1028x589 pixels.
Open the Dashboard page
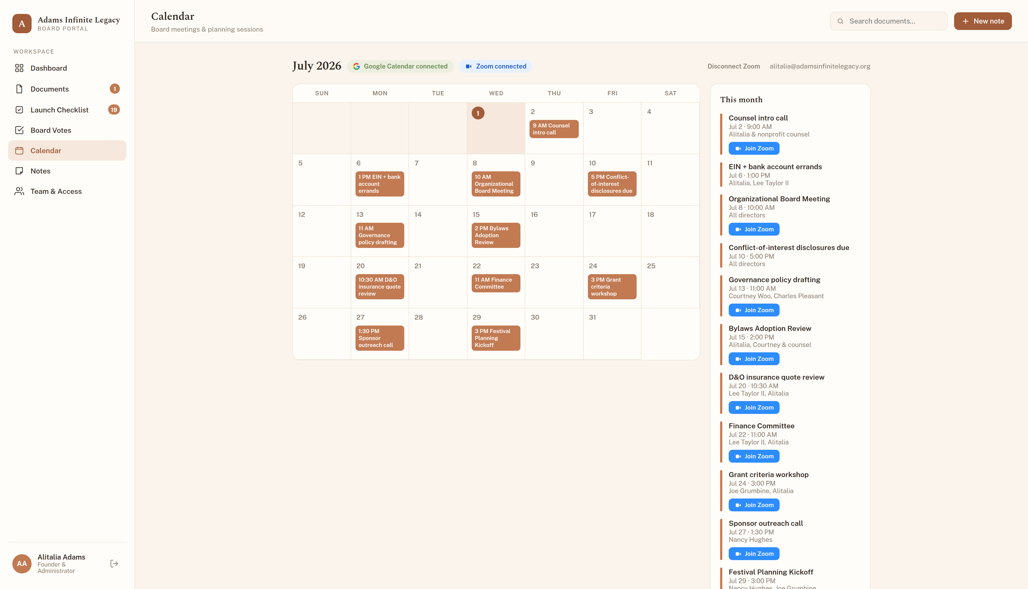coord(67,68)
